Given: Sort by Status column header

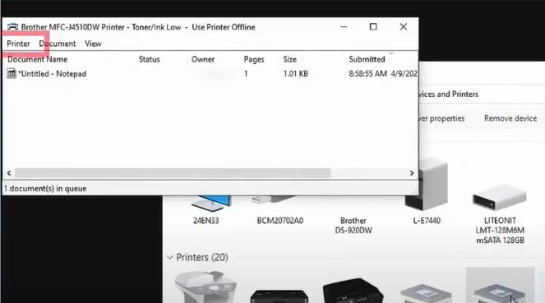Looking at the screenshot, I should [150, 59].
